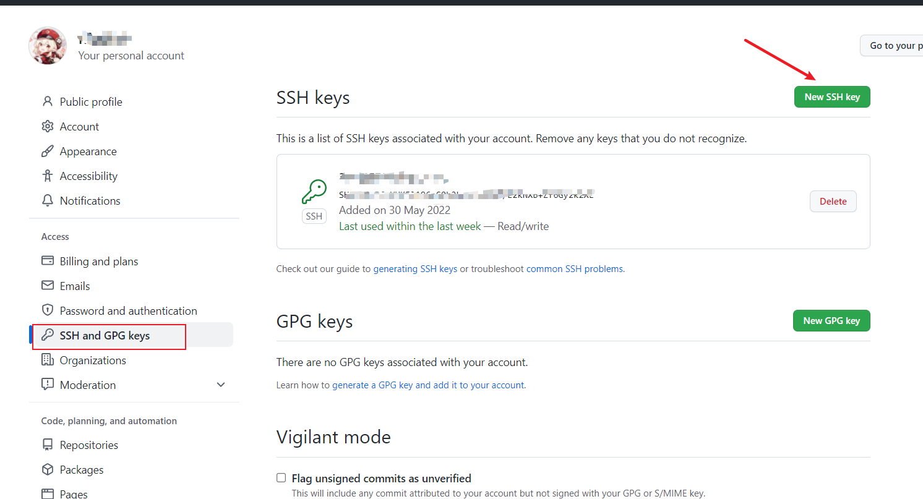The height and width of the screenshot is (499, 923).
Task: Click the Notifications bell icon
Action: coord(47,200)
